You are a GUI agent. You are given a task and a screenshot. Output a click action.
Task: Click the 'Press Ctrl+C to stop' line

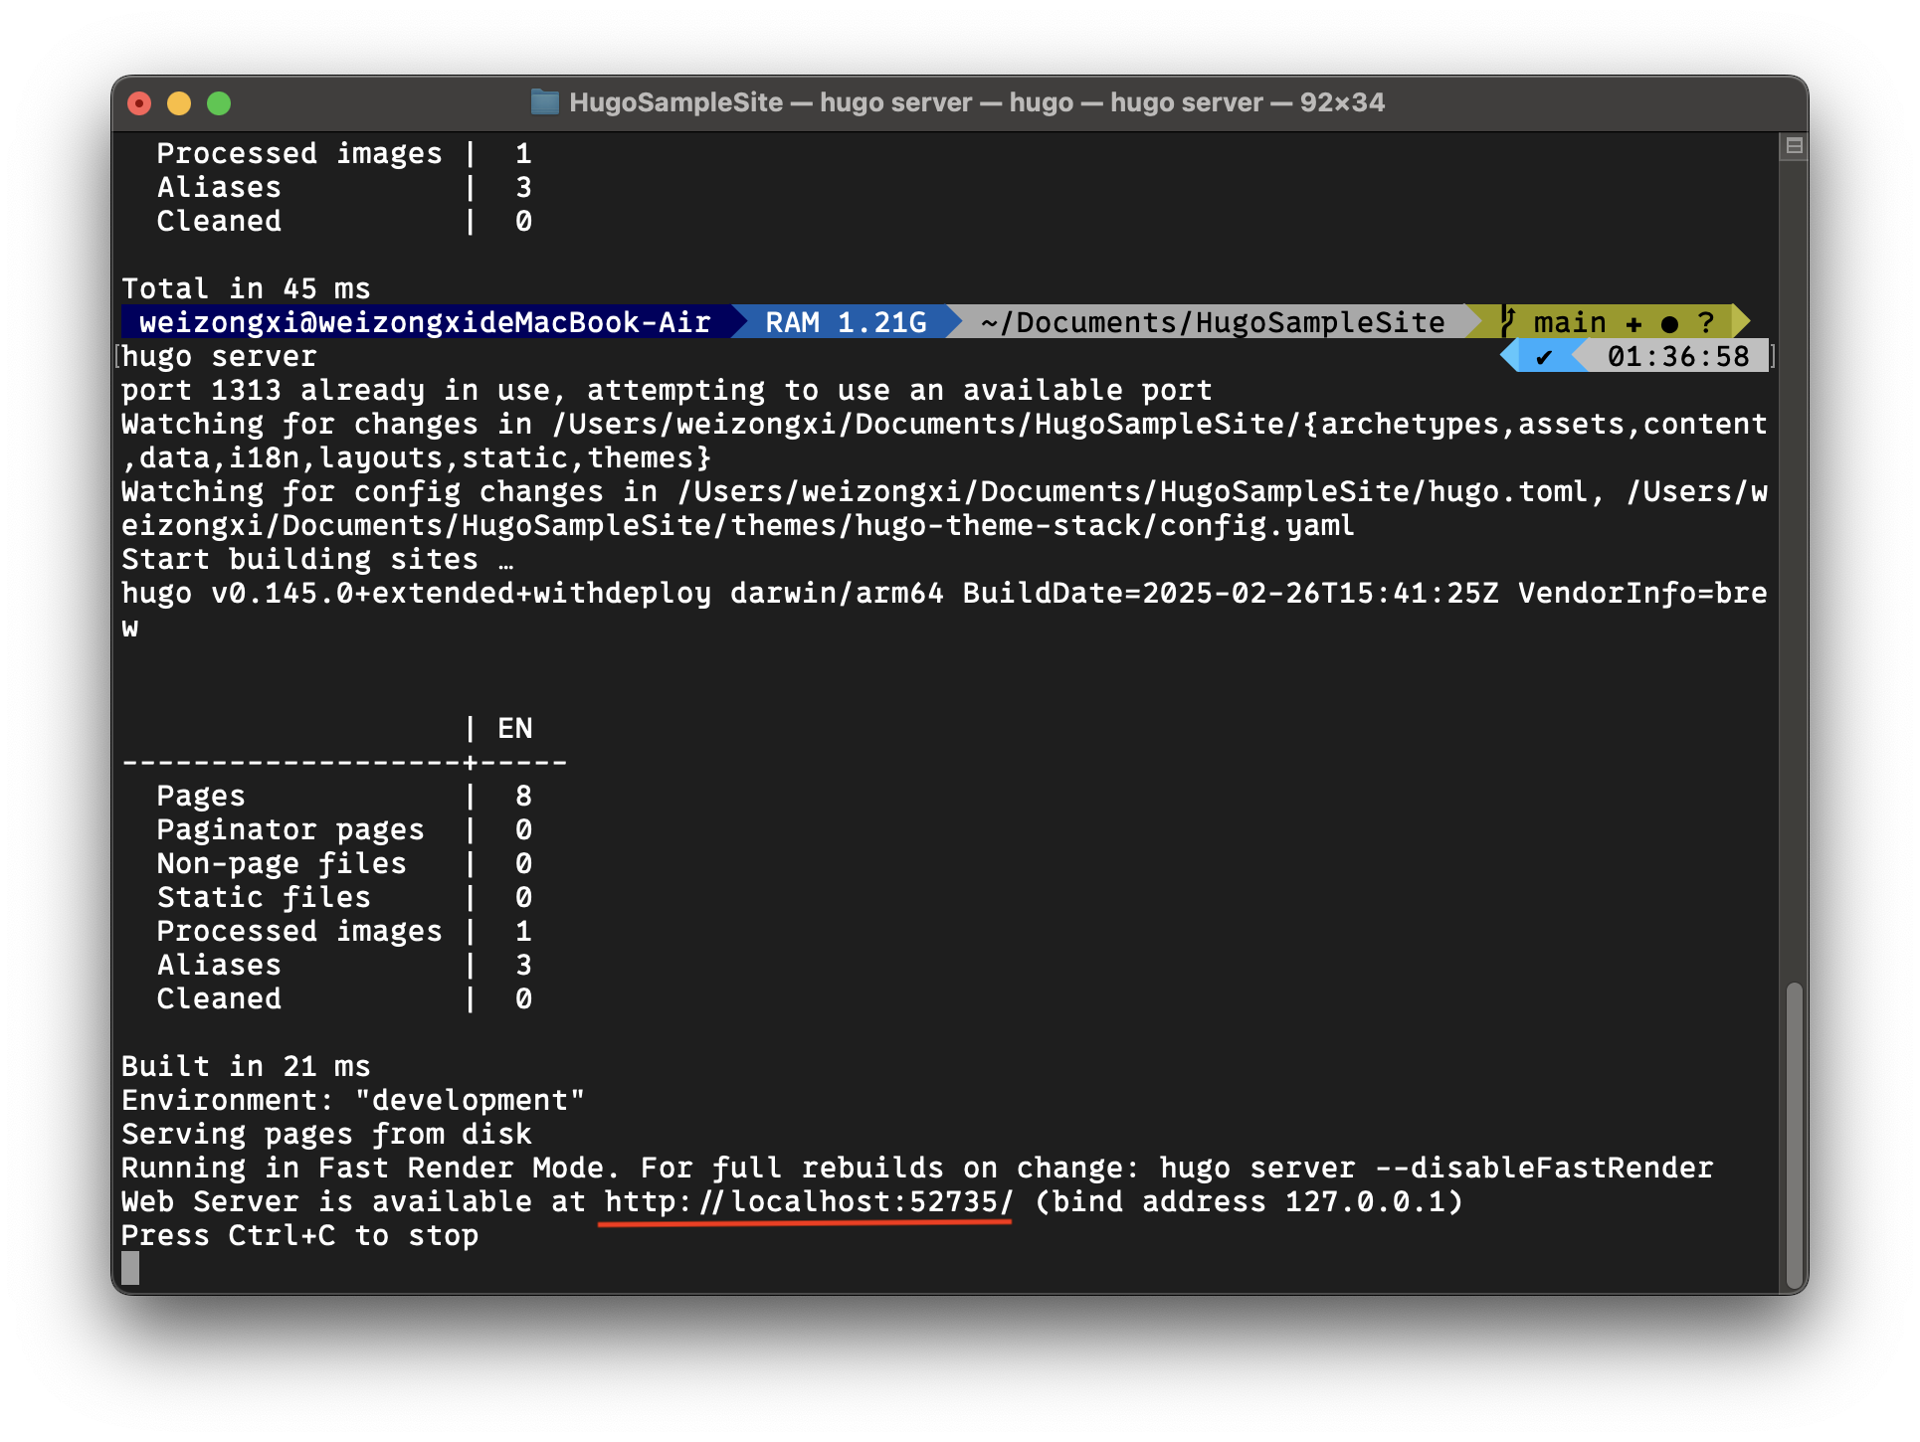(299, 1235)
